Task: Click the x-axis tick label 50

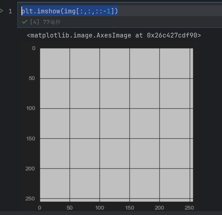Action: click(x=70, y=208)
